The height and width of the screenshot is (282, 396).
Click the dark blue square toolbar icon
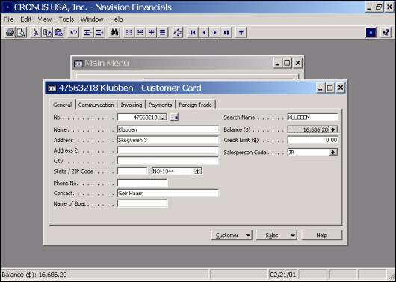[371, 32]
